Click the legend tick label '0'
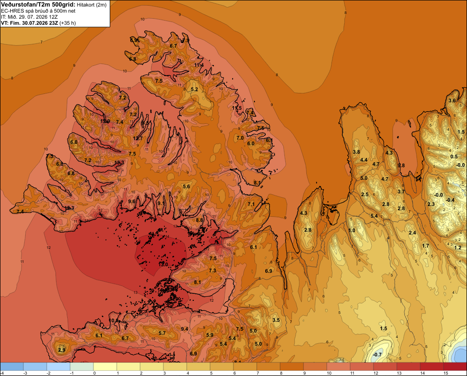This screenshot has height=376, width=467. click(94, 373)
